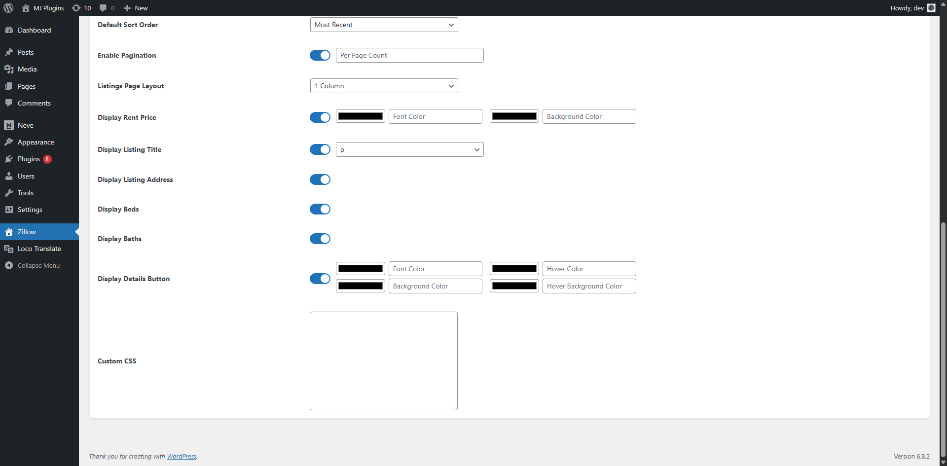Pick Rent Price font color swatch
The image size is (947, 466).
tap(361, 116)
